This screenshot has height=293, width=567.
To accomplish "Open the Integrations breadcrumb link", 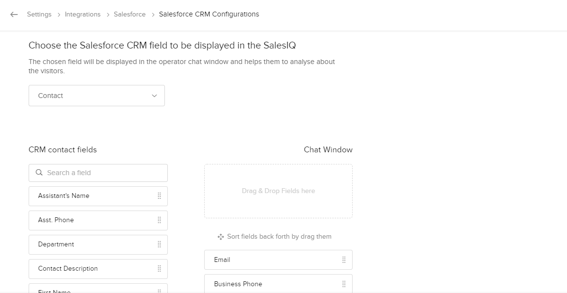I will point(82,15).
